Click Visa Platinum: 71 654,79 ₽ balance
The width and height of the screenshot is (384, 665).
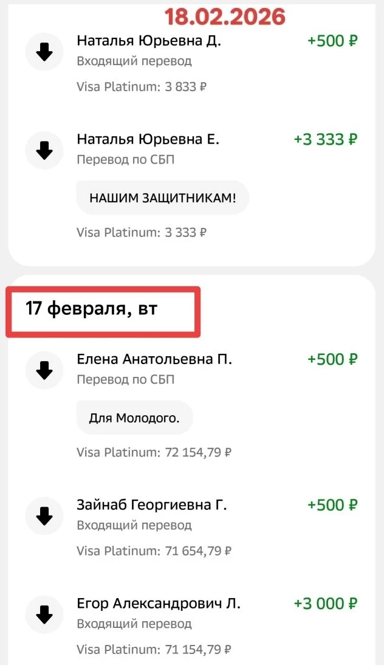tap(154, 551)
